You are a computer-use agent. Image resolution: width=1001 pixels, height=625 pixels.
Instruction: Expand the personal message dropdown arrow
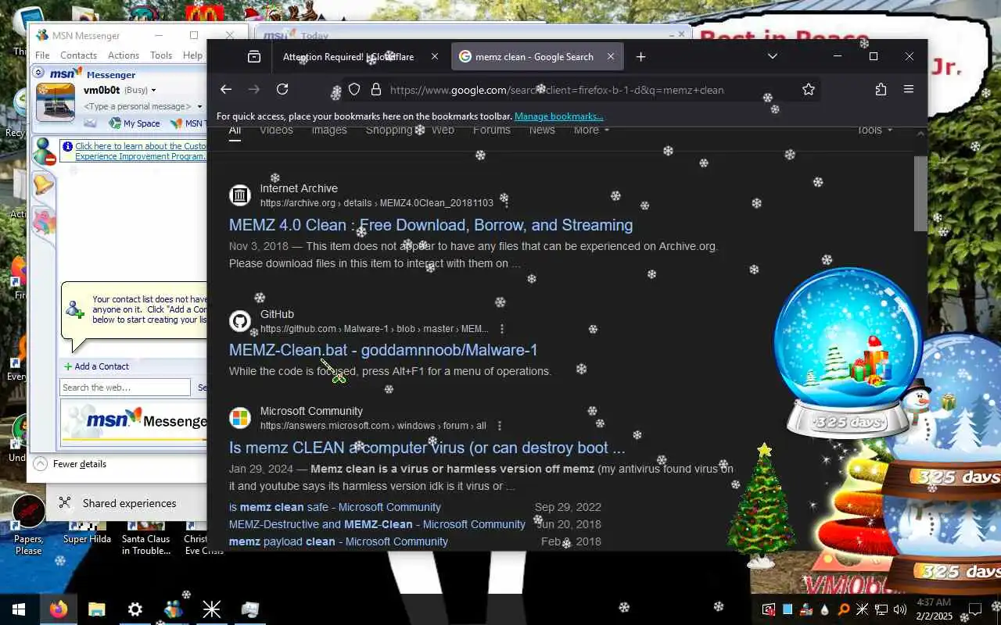[199, 106]
